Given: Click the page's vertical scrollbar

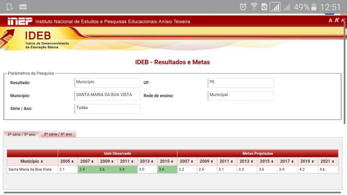Looking at the screenshot, I should coord(345,69).
